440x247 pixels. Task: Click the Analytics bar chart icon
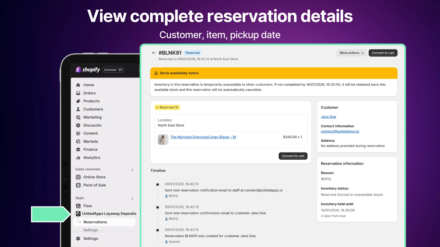(78, 158)
